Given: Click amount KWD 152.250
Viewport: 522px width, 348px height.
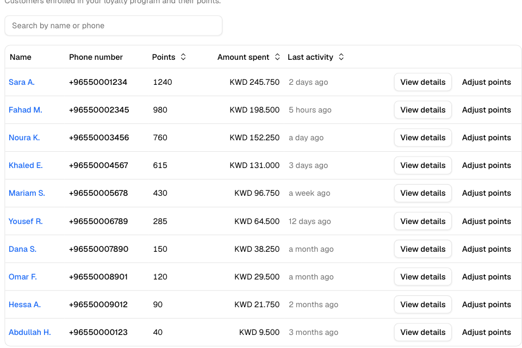Looking at the screenshot, I should 254,138.
